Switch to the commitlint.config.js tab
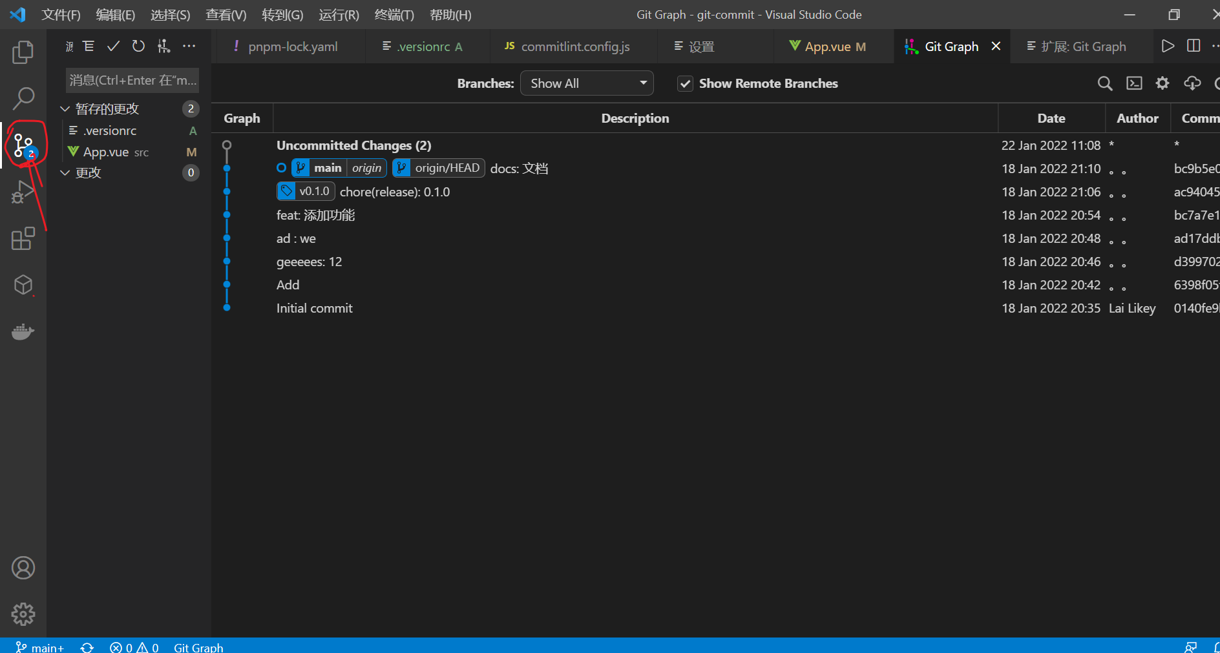Viewport: 1220px width, 653px height. pyautogui.click(x=573, y=47)
